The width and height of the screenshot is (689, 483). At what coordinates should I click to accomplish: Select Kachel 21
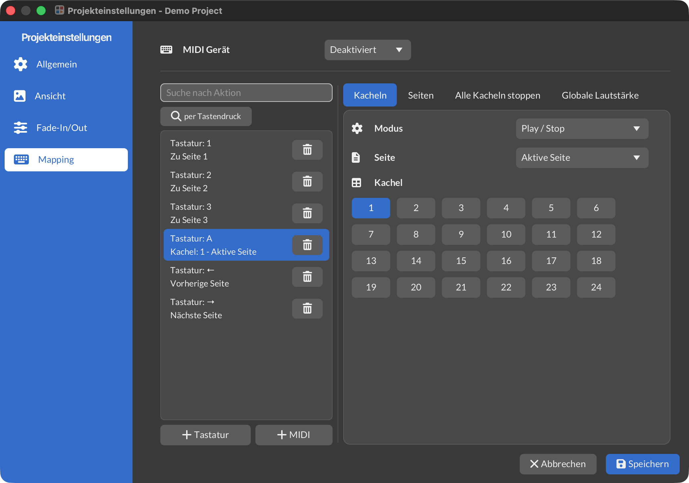(461, 287)
